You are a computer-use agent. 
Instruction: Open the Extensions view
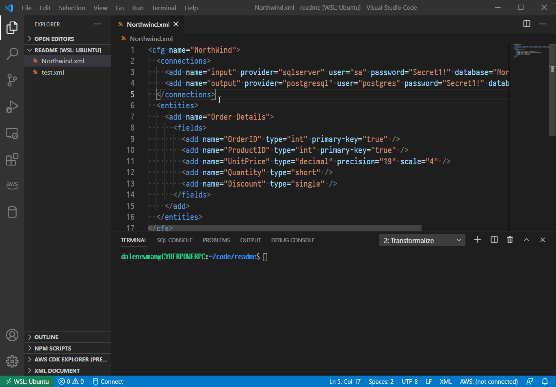[x=12, y=159]
